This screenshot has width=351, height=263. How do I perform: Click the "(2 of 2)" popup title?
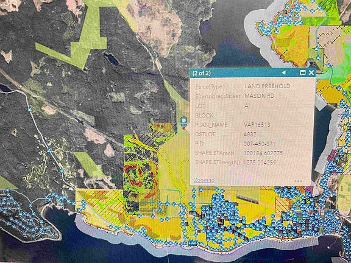coord(202,73)
